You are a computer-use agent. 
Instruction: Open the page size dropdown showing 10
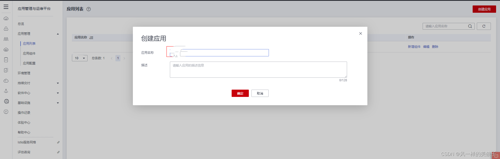click(x=80, y=58)
